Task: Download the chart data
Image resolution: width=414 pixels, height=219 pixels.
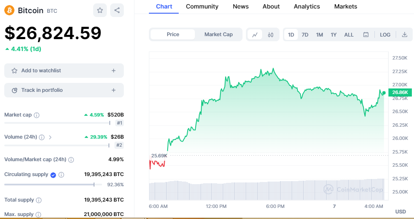Action: coord(405,34)
